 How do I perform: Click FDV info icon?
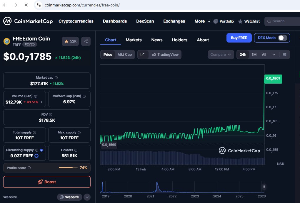click(51, 114)
